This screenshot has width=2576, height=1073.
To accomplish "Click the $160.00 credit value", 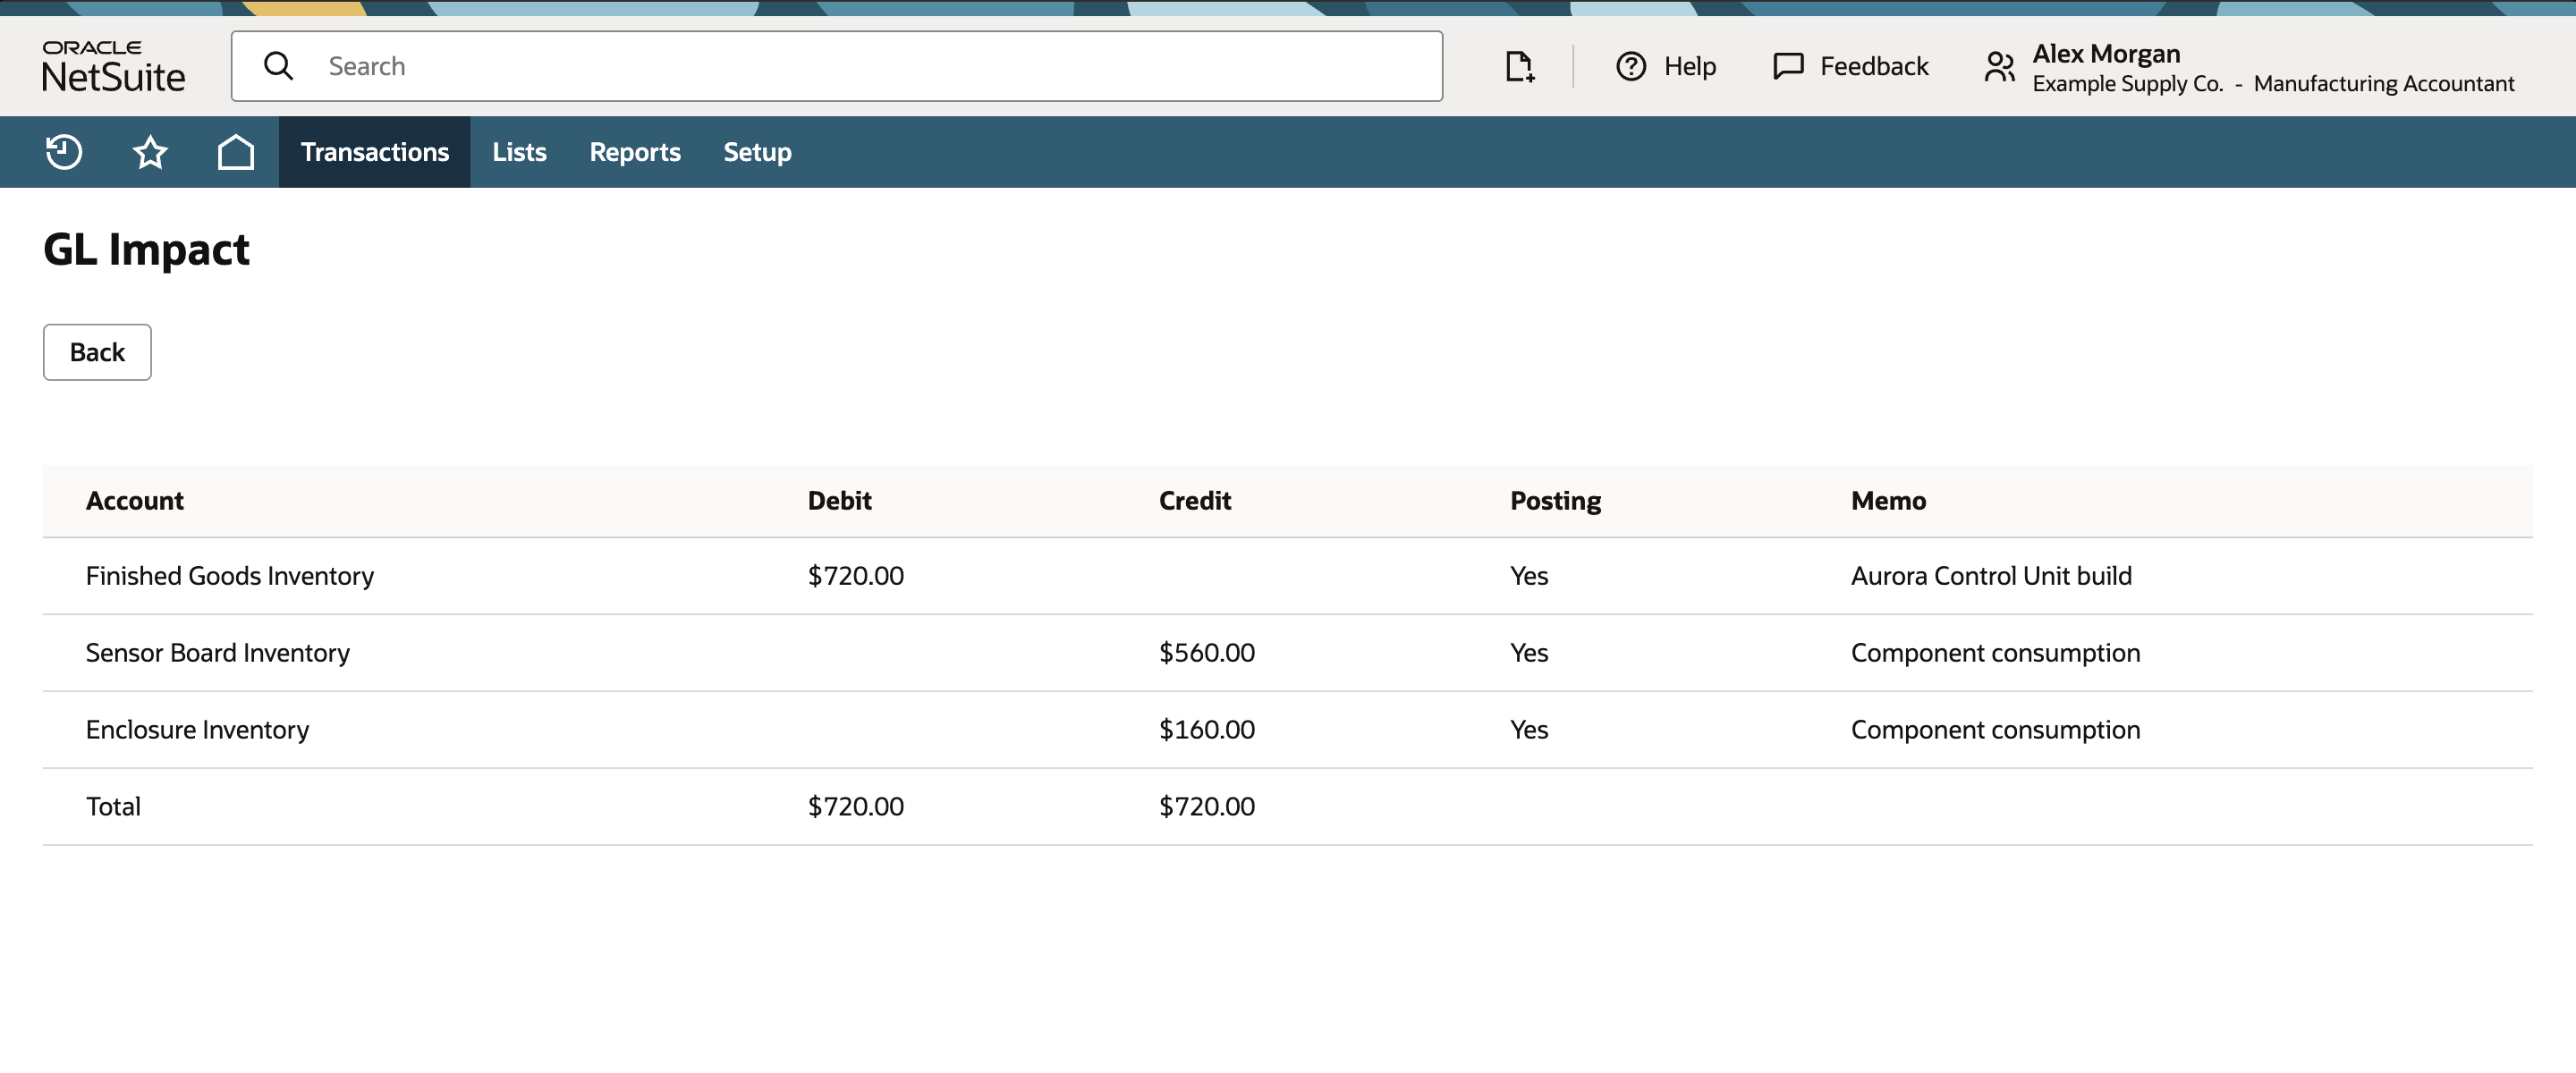I will coord(1207,730).
